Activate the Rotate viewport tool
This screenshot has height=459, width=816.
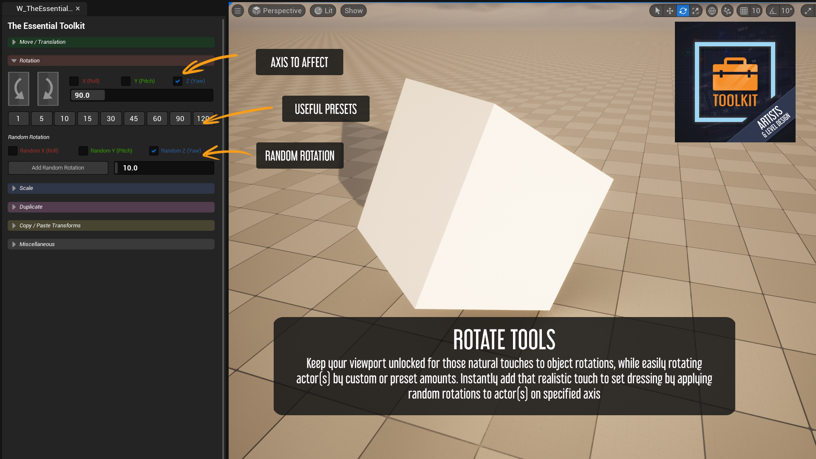pyautogui.click(x=683, y=11)
